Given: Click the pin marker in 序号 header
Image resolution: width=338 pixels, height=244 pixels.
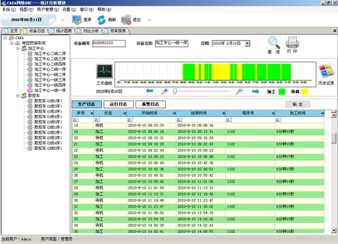Looking at the screenshot, I should pos(92,113).
